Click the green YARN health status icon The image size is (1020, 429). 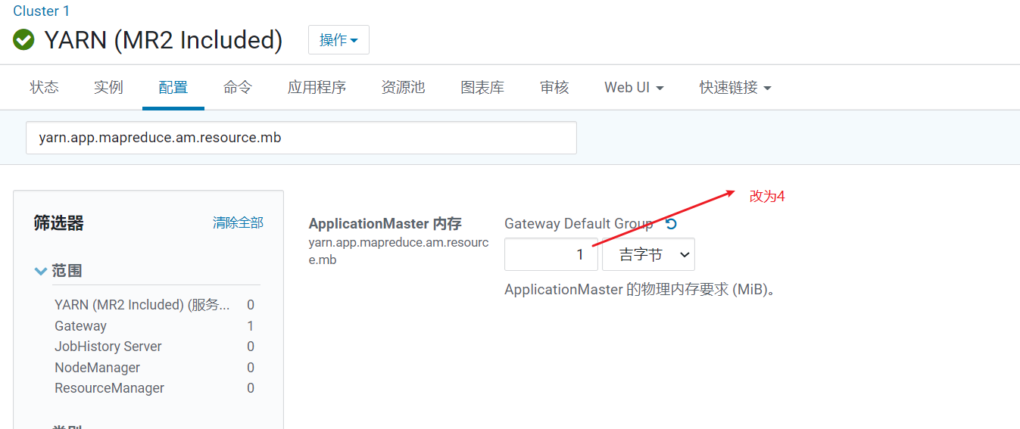click(x=23, y=40)
